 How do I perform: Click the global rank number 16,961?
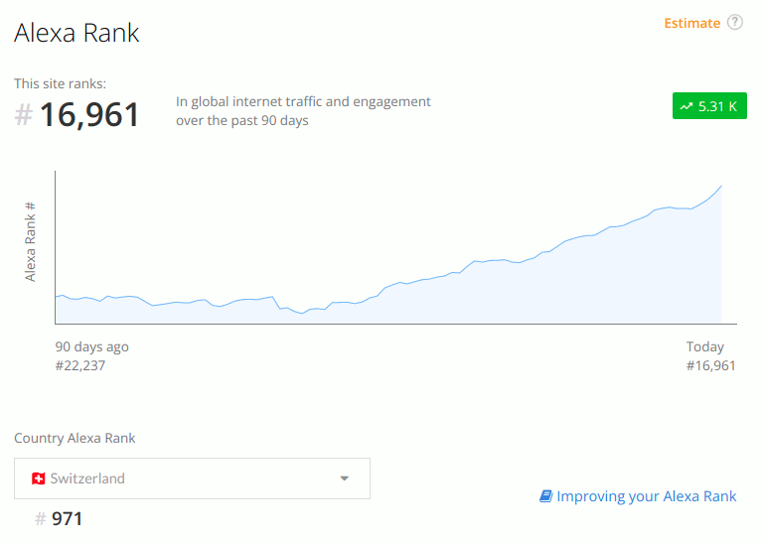[x=89, y=115]
